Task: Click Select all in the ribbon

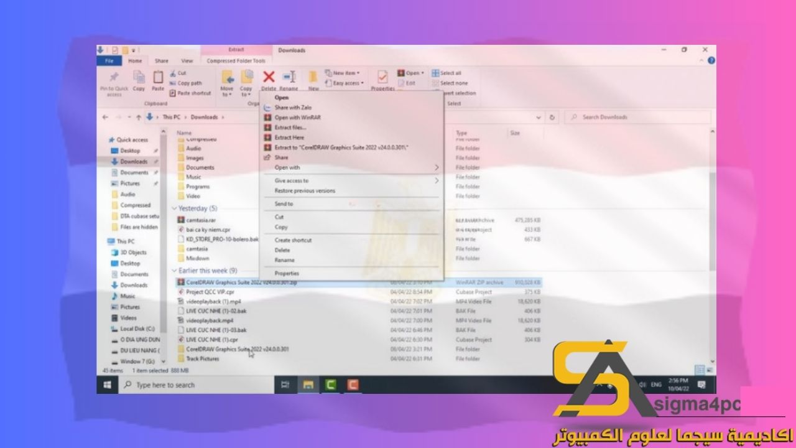Action: (447, 73)
